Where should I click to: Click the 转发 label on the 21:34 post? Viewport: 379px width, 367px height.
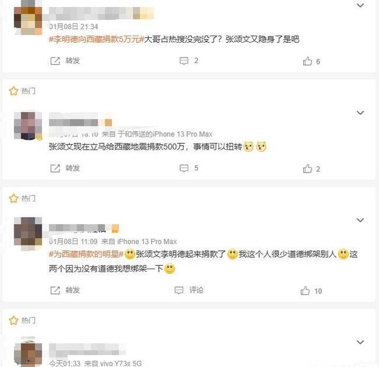coord(73,60)
